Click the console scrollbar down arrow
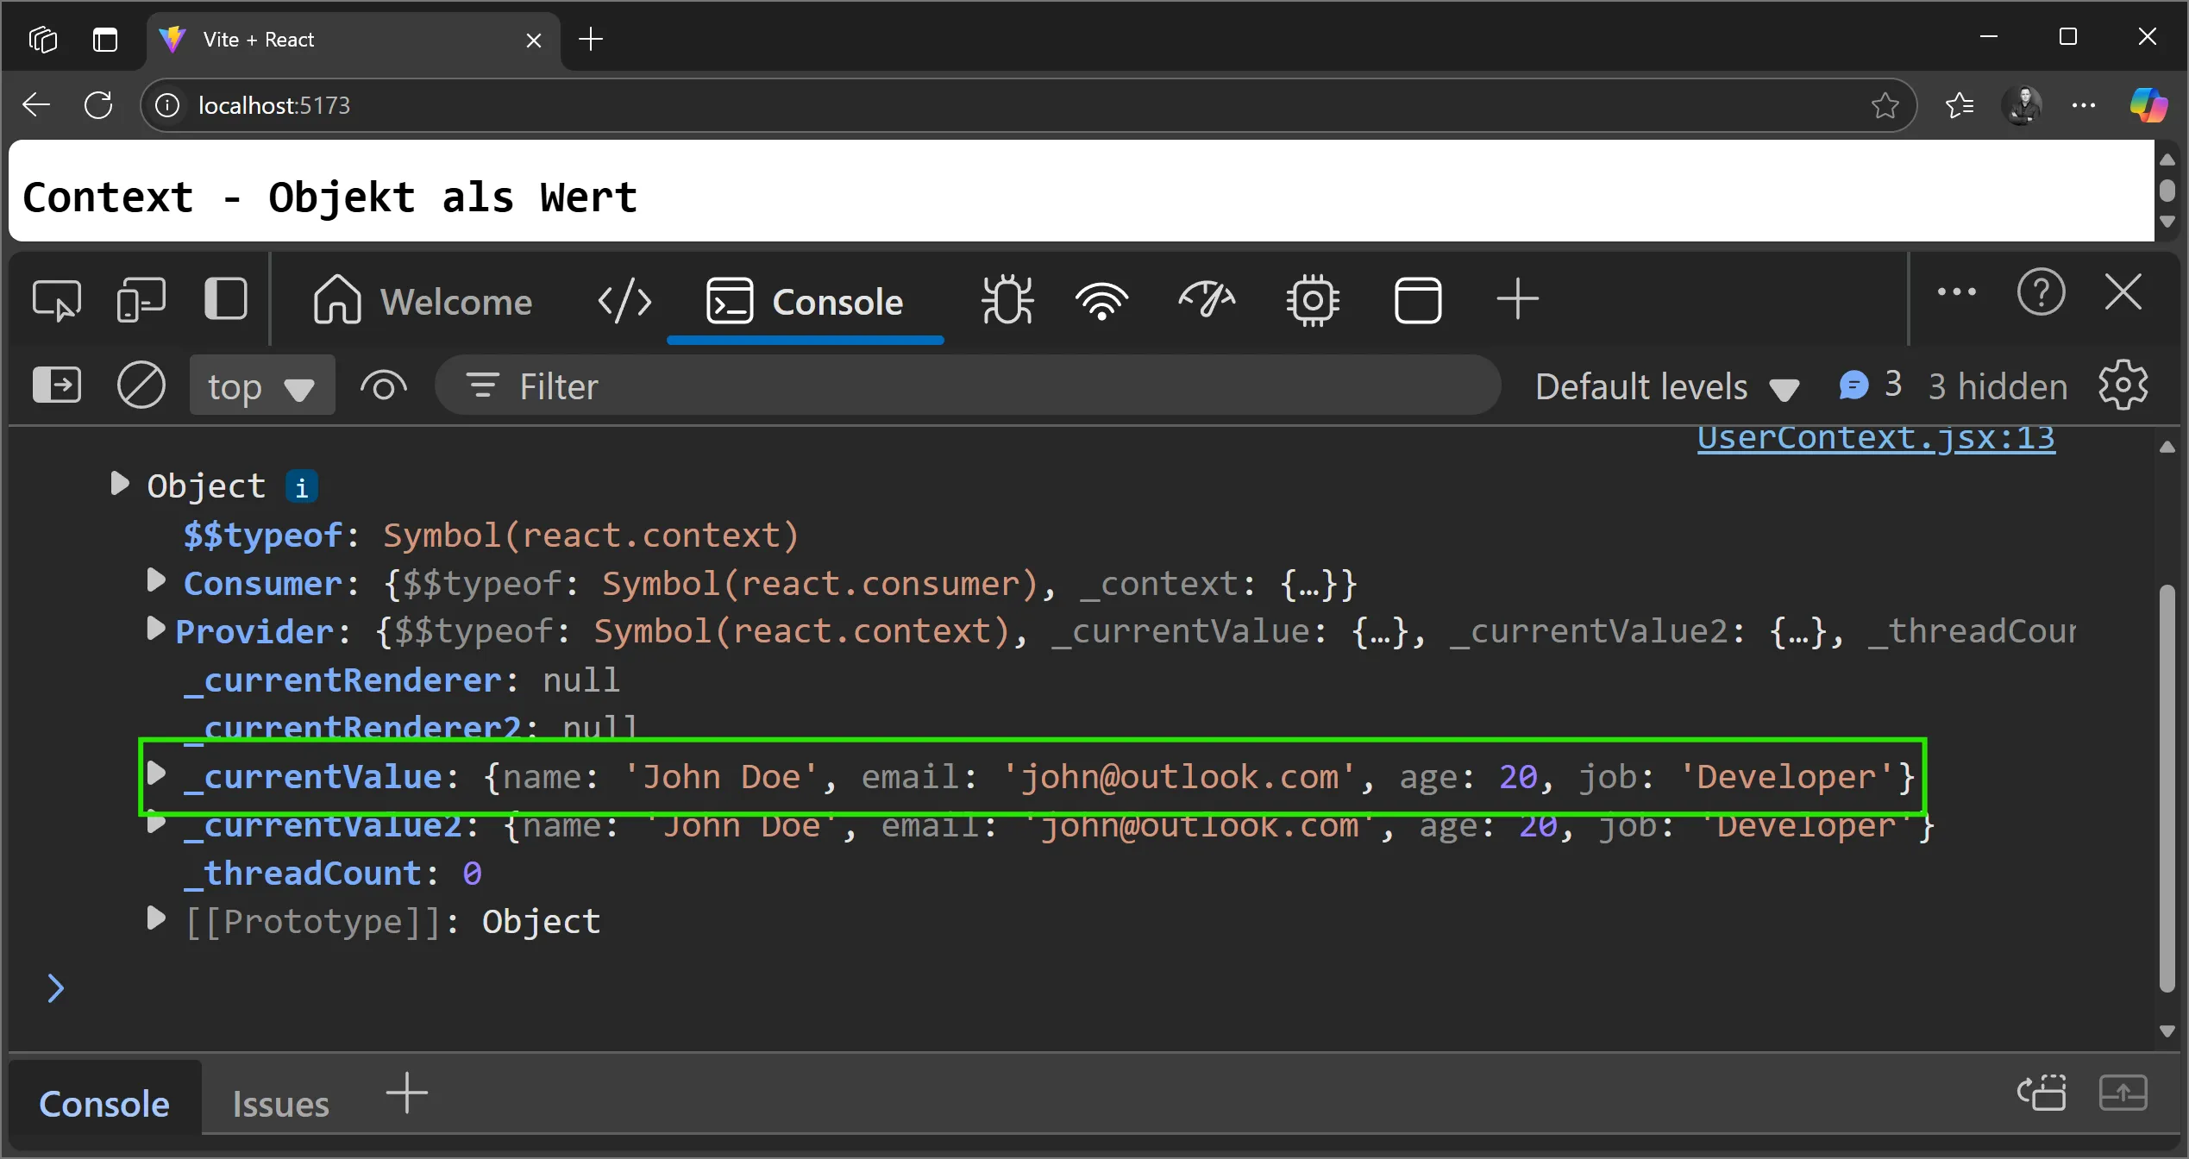Screen dimensions: 2189x1159 pyautogui.click(x=2167, y=1031)
